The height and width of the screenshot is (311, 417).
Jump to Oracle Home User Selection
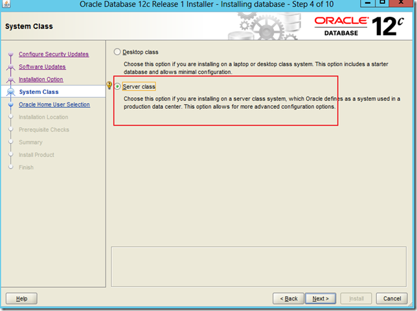54,104
